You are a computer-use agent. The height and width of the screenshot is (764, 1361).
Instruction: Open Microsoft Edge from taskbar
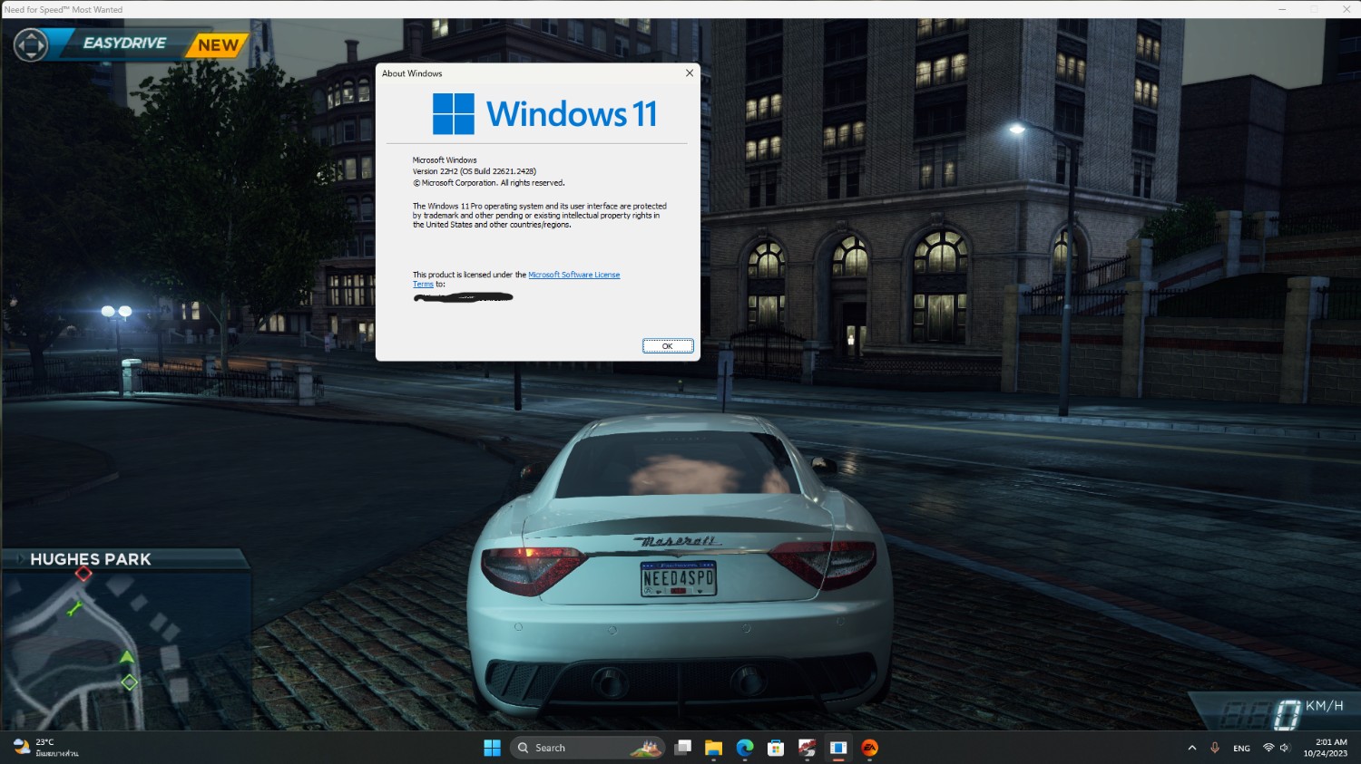(745, 748)
